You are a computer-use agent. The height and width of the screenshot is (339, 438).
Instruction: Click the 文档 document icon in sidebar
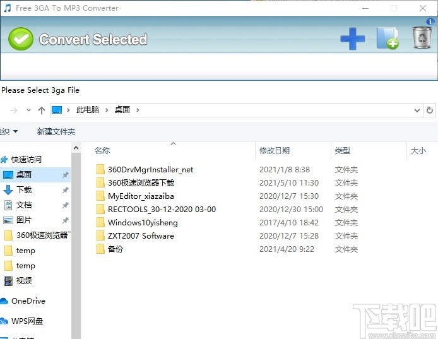8,205
